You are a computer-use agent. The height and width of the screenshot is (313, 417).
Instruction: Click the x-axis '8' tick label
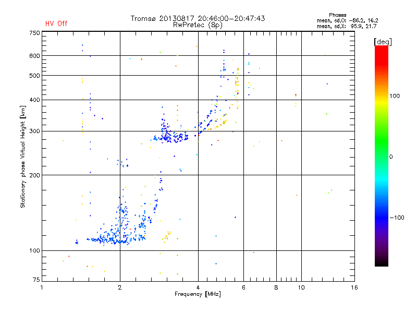click(276, 287)
